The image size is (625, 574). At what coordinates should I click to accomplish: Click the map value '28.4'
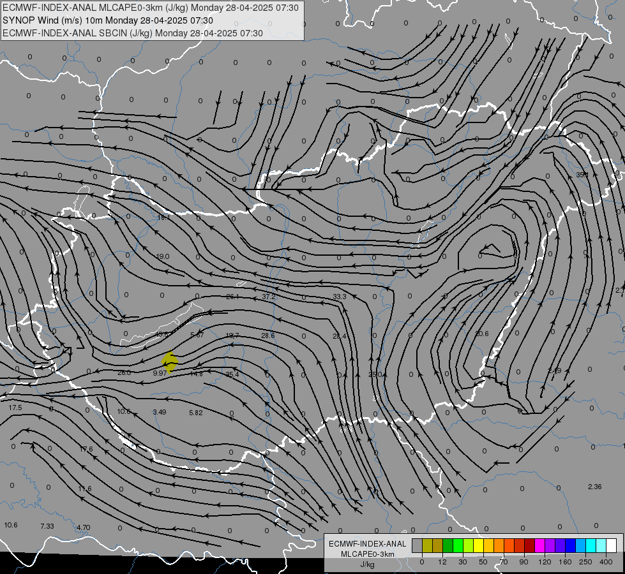point(339,336)
